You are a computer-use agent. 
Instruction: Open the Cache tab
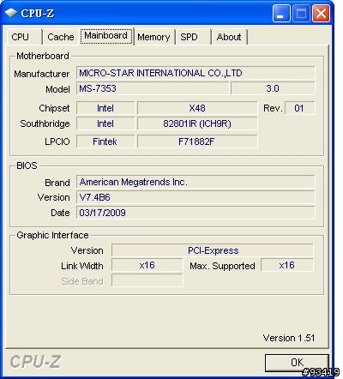pyautogui.click(x=61, y=37)
